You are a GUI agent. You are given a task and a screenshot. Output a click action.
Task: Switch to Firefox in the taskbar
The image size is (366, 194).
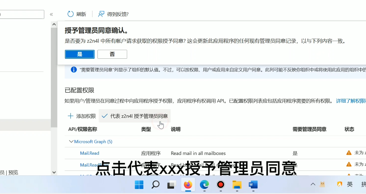click(x=188, y=185)
